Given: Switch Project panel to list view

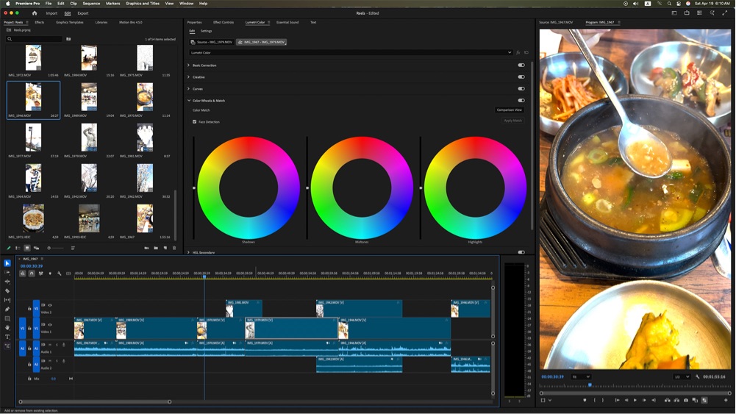Looking at the screenshot, I should point(18,248).
